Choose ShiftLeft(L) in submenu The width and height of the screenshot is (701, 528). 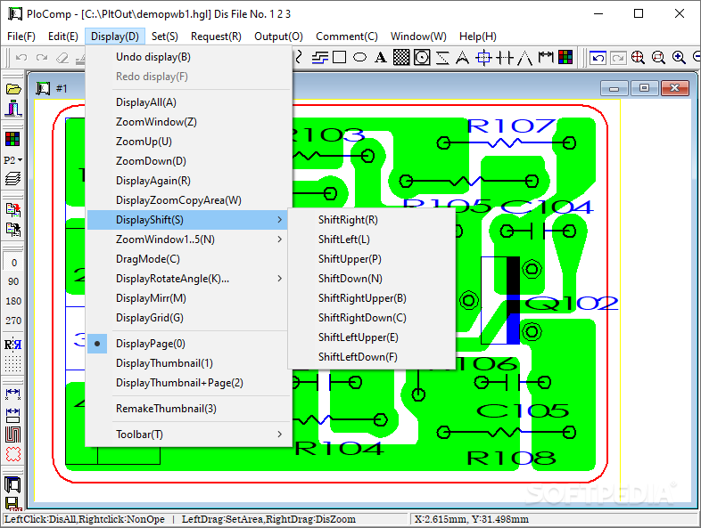[x=372, y=240]
